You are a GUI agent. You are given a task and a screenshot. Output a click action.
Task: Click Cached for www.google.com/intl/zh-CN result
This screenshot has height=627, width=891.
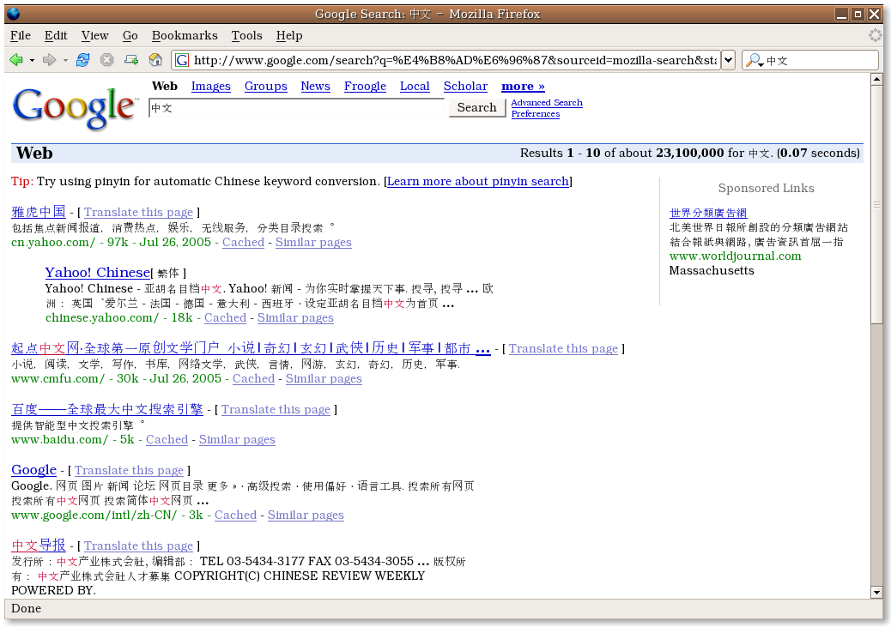pyautogui.click(x=235, y=515)
